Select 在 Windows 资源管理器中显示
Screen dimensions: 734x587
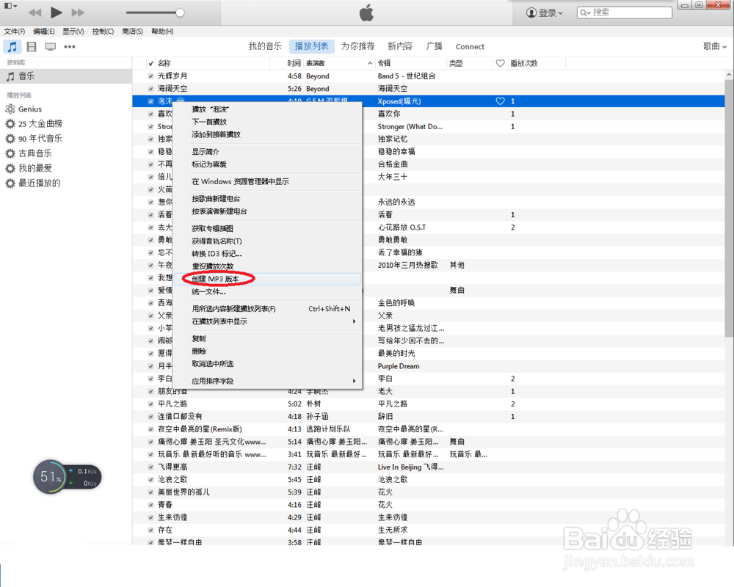point(267,182)
